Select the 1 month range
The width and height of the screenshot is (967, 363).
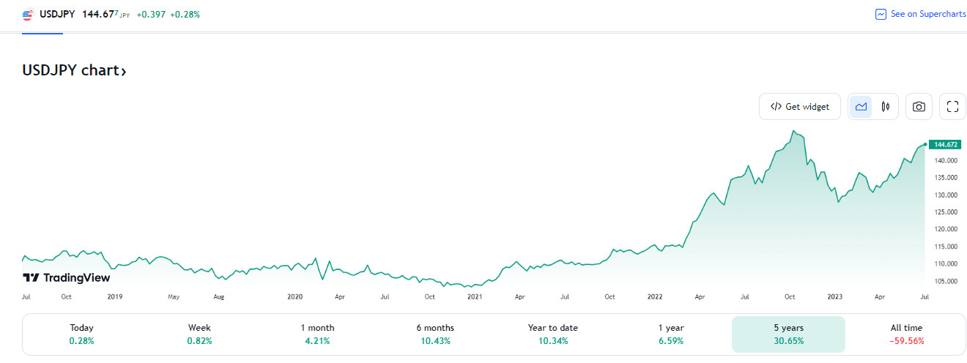click(x=317, y=334)
